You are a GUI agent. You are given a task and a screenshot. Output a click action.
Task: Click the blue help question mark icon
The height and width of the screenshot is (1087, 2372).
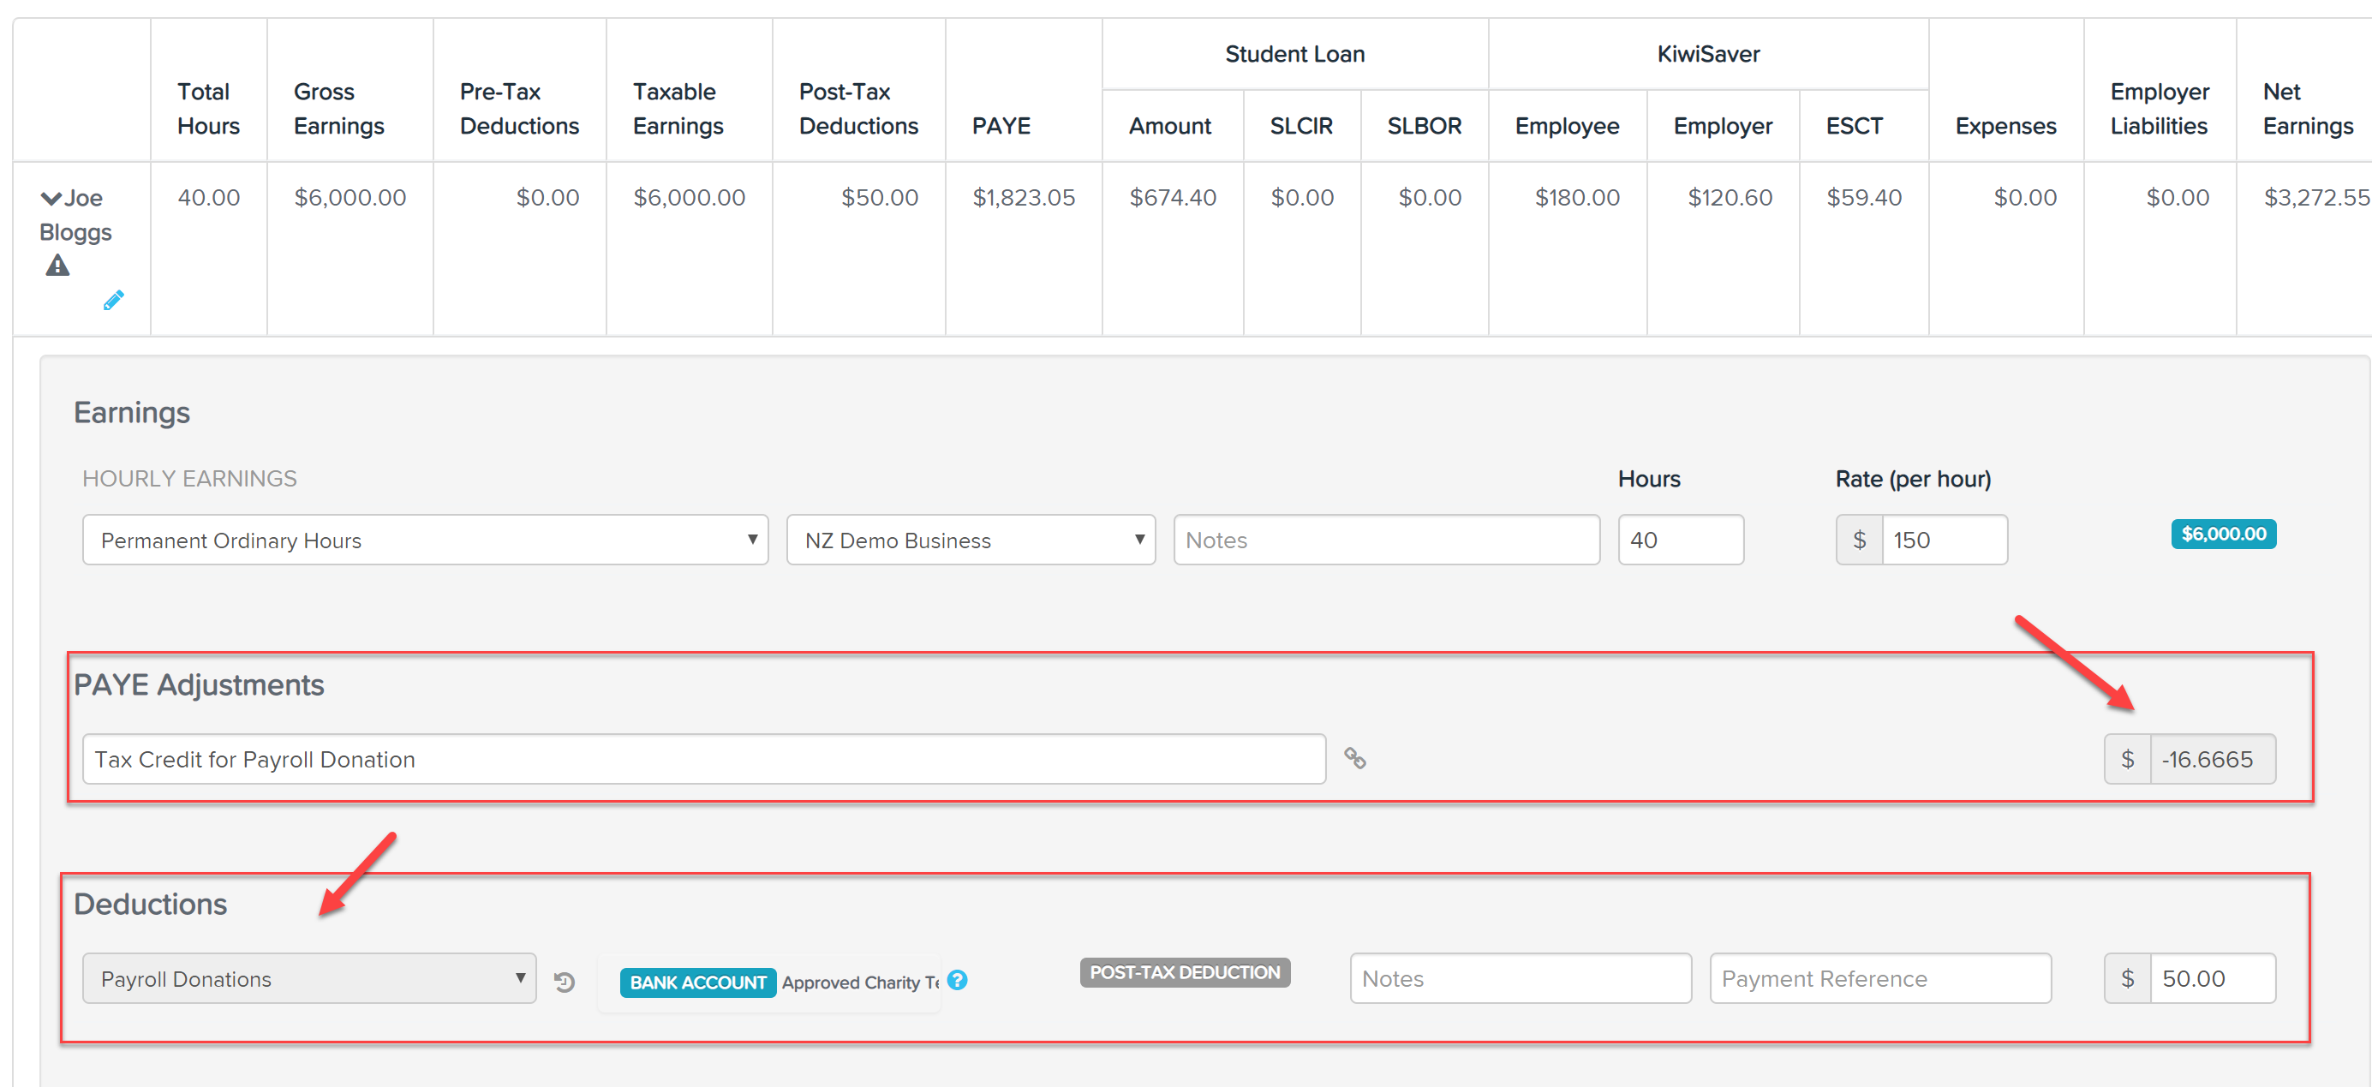click(x=958, y=980)
